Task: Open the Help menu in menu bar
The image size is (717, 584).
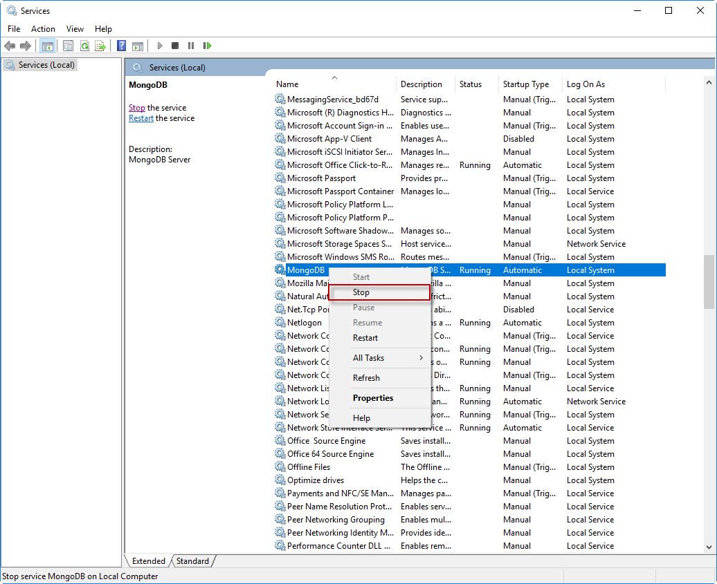Action: [103, 29]
